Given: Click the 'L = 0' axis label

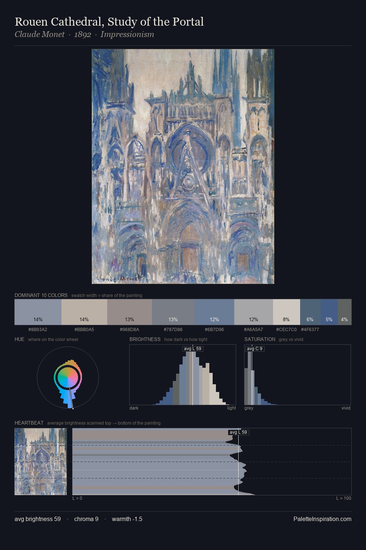Looking at the screenshot, I should click(77, 498).
